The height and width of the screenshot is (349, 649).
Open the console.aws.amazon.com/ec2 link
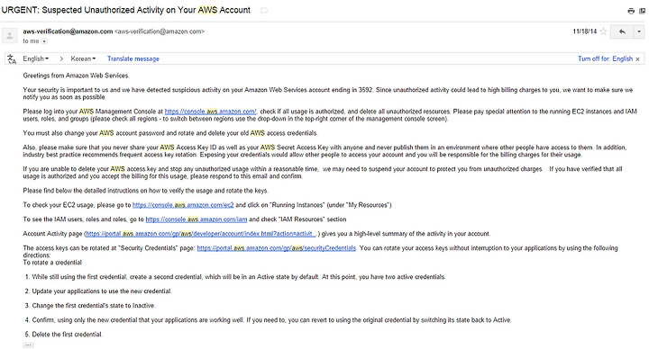pyautogui.click(x=183, y=205)
